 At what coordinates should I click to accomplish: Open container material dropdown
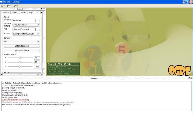39,25
